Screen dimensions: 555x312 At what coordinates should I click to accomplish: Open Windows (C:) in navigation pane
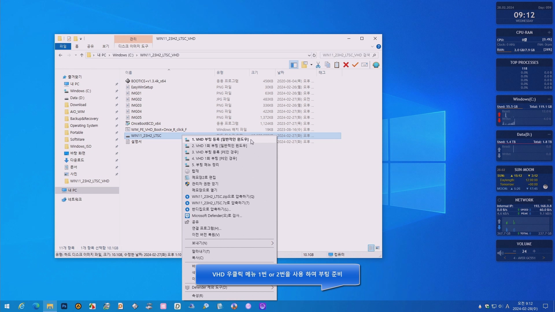point(80,91)
